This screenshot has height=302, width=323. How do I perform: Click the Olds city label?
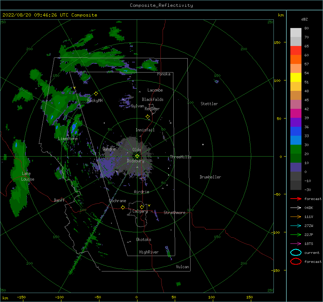[x=137, y=150]
